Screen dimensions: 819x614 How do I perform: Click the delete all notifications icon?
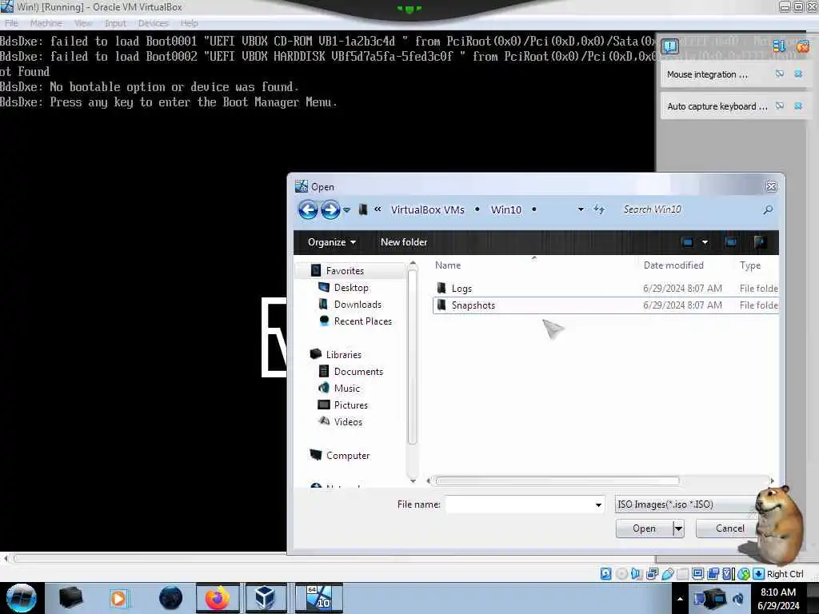[802, 46]
